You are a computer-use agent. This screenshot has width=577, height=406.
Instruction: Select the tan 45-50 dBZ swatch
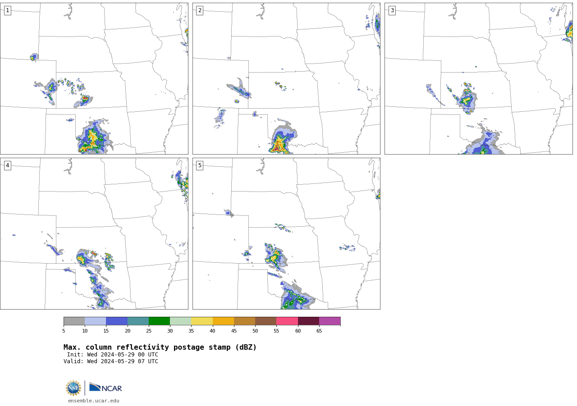pyautogui.click(x=244, y=321)
